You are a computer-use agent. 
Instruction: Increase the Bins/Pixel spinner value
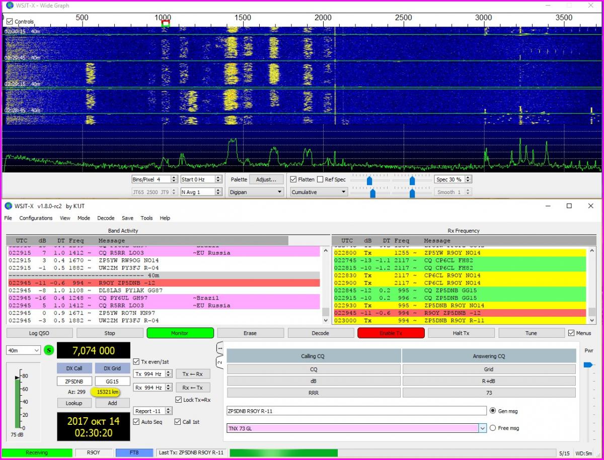(x=174, y=177)
